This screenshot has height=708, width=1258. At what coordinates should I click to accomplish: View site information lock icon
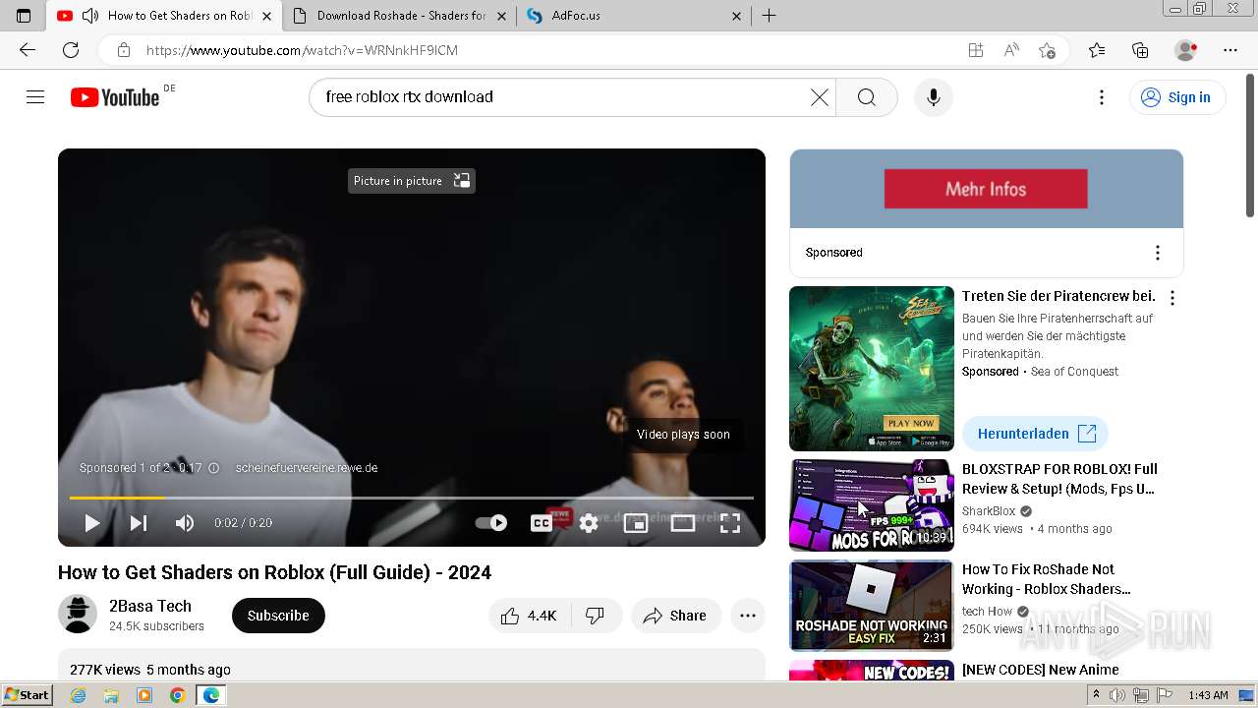coord(123,50)
